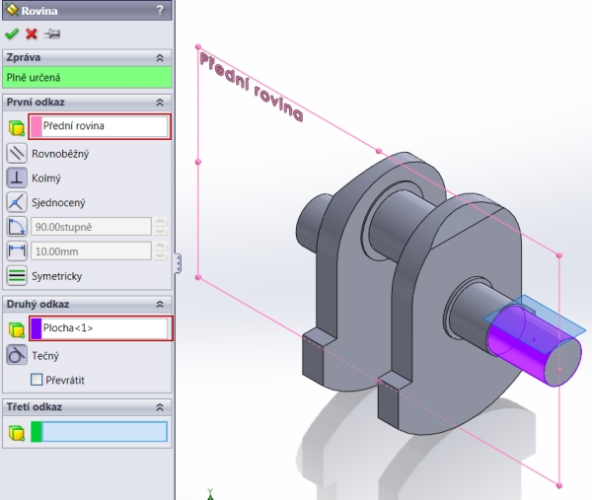Viewport: 592px width, 500px height.
Task: Click the Sjednocený label
Action: point(58,202)
